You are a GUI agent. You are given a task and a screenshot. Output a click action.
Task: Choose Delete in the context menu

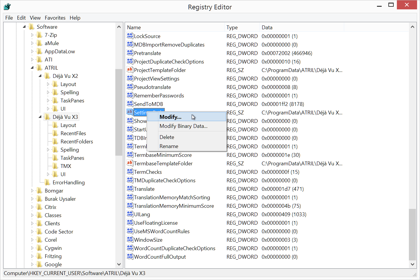coord(186,137)
